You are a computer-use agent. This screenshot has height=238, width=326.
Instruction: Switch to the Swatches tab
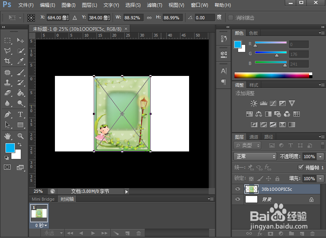(x=253, y=33)
